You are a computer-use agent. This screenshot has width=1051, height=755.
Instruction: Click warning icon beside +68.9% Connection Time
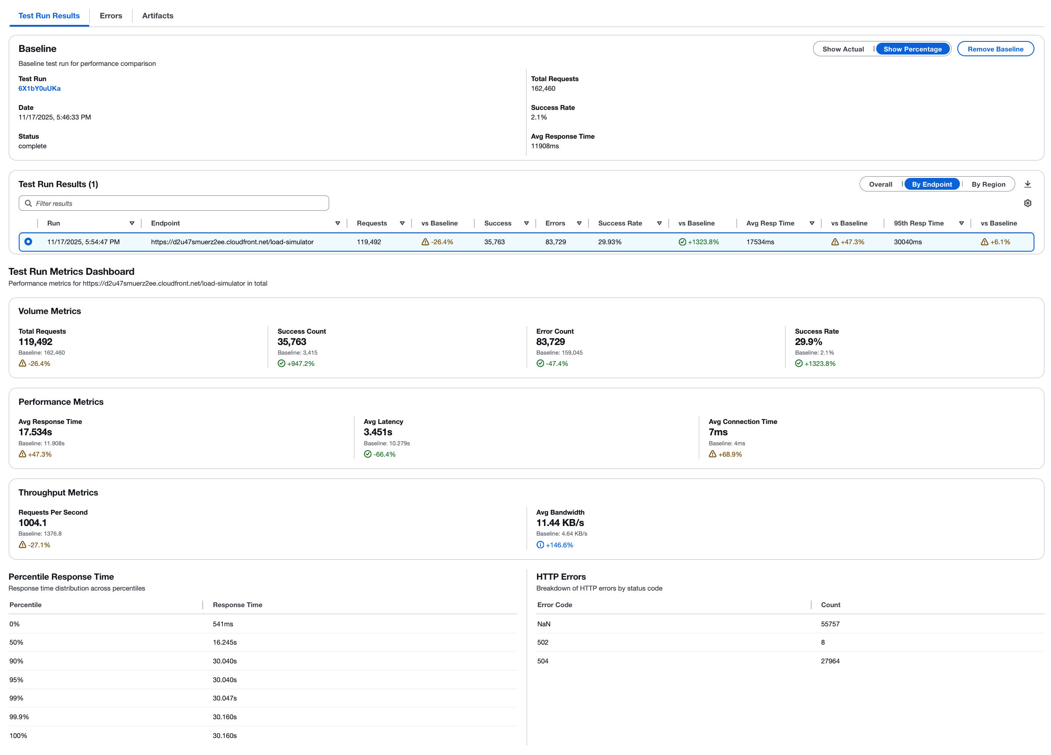[713, 454]
